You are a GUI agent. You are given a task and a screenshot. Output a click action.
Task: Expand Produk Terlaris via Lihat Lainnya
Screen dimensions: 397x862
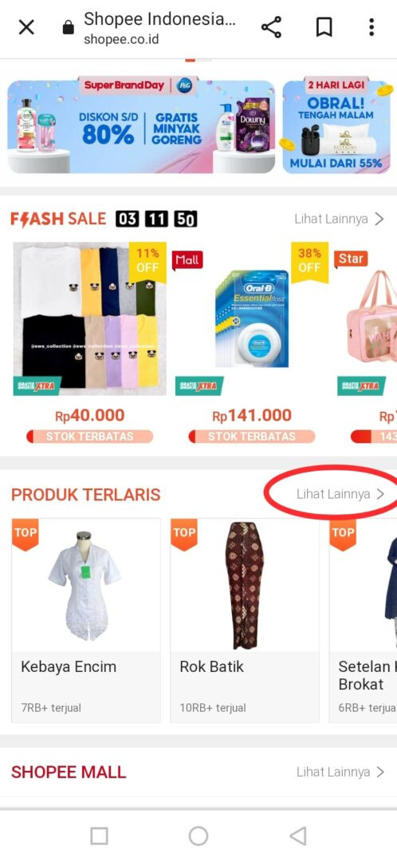coord(340,494)
